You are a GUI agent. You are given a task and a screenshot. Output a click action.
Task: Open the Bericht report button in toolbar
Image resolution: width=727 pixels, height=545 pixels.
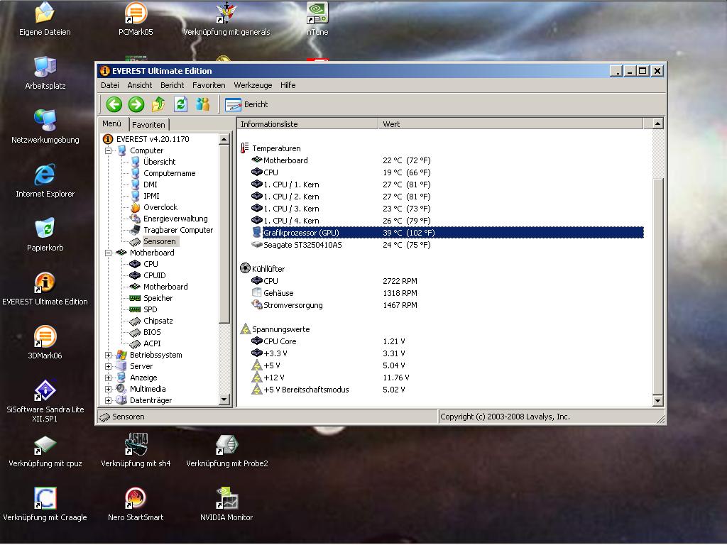click(246, 105)
